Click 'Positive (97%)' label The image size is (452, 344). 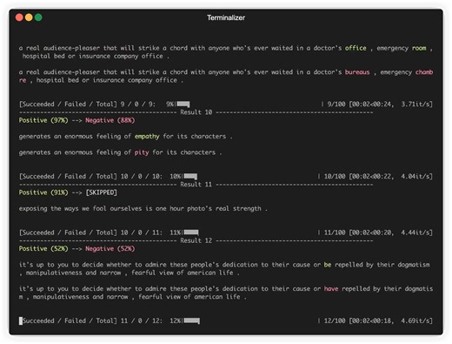click(43, 120)
